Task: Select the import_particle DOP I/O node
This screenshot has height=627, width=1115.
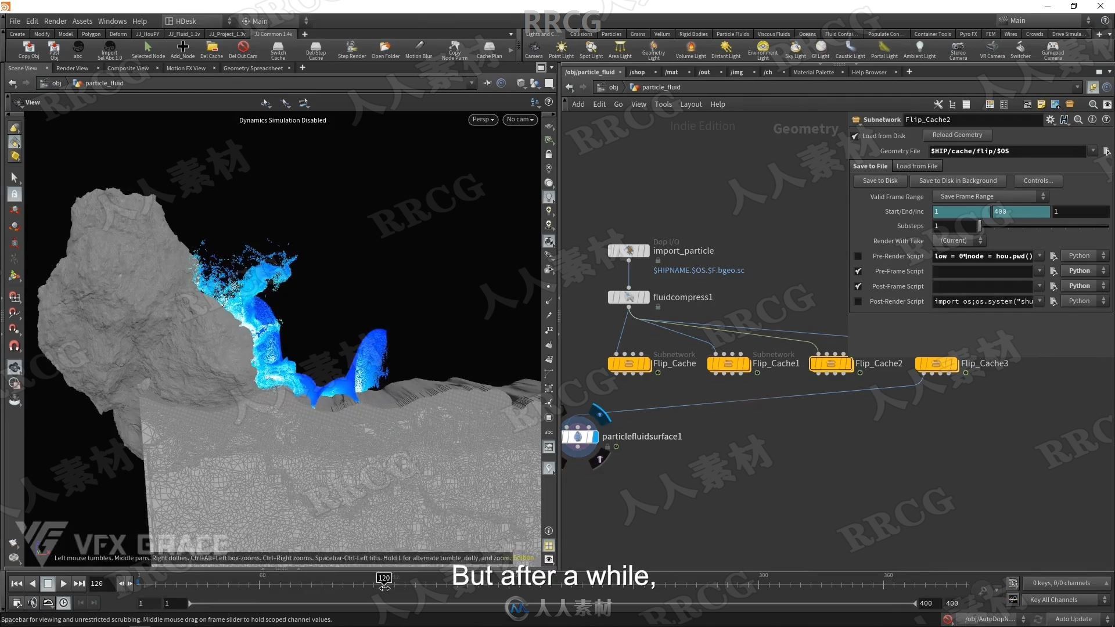Action: [629, 250]
